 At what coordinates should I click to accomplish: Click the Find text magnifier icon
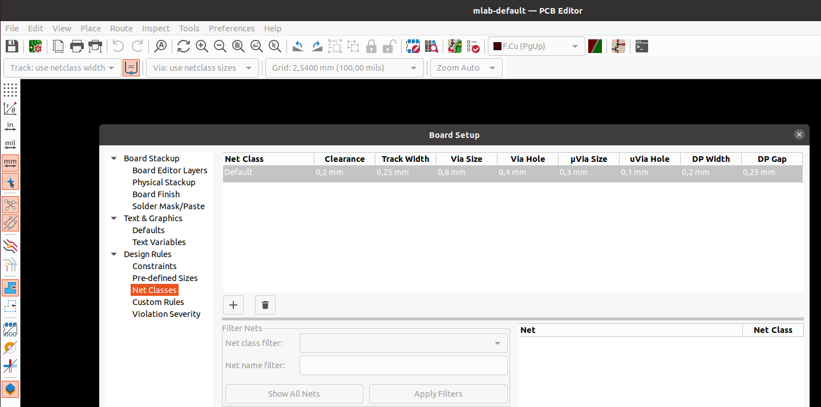[x=161, y=46]
